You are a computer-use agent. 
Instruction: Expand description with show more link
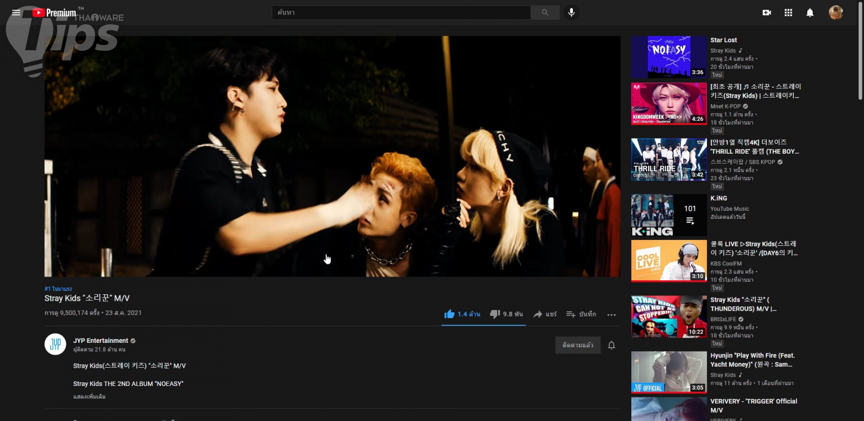point(90,397)
